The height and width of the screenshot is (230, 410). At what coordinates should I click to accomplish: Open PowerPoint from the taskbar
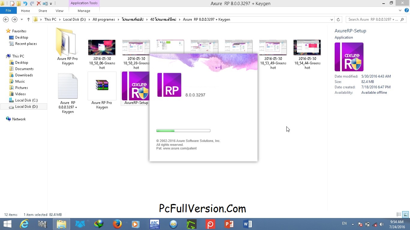pyautogui.click(x=229, y=224)
